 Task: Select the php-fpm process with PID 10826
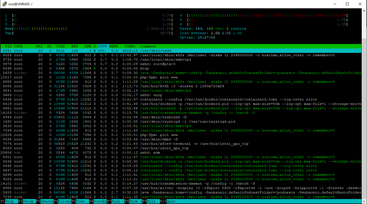181,135
